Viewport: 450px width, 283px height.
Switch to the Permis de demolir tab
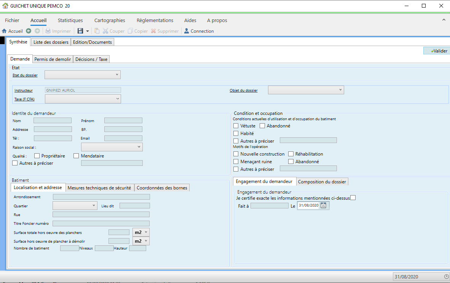pos(53,59)
